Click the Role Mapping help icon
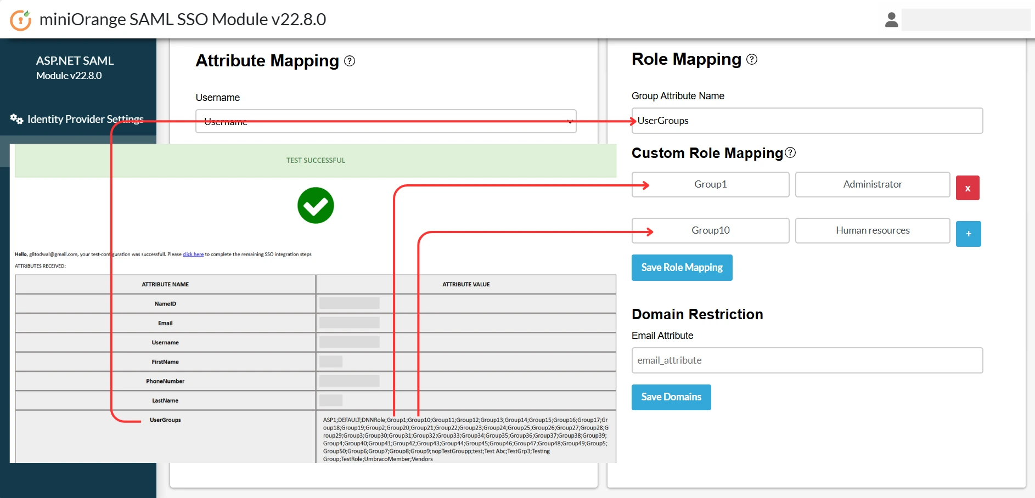This screenshot has width=1035, height=498. [752, 59]
